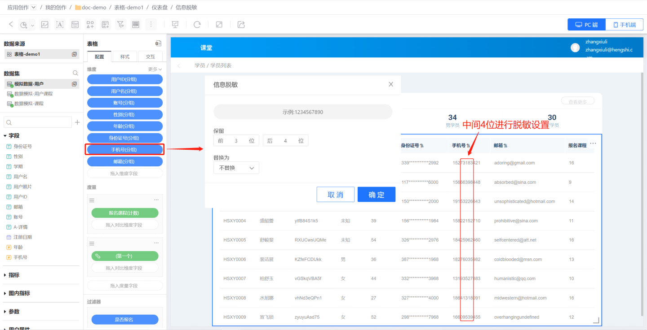Viewport: 647px width, 330px height.
Task: Switch to 手机端 mobile view
Action: [x=624, y=25]
